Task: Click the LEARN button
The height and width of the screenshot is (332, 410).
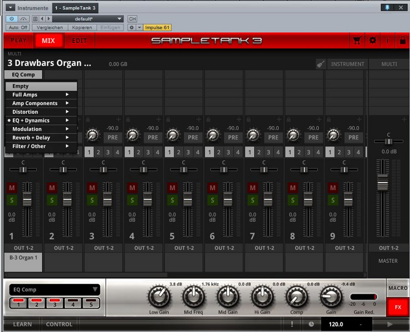Action: [22, 324]
